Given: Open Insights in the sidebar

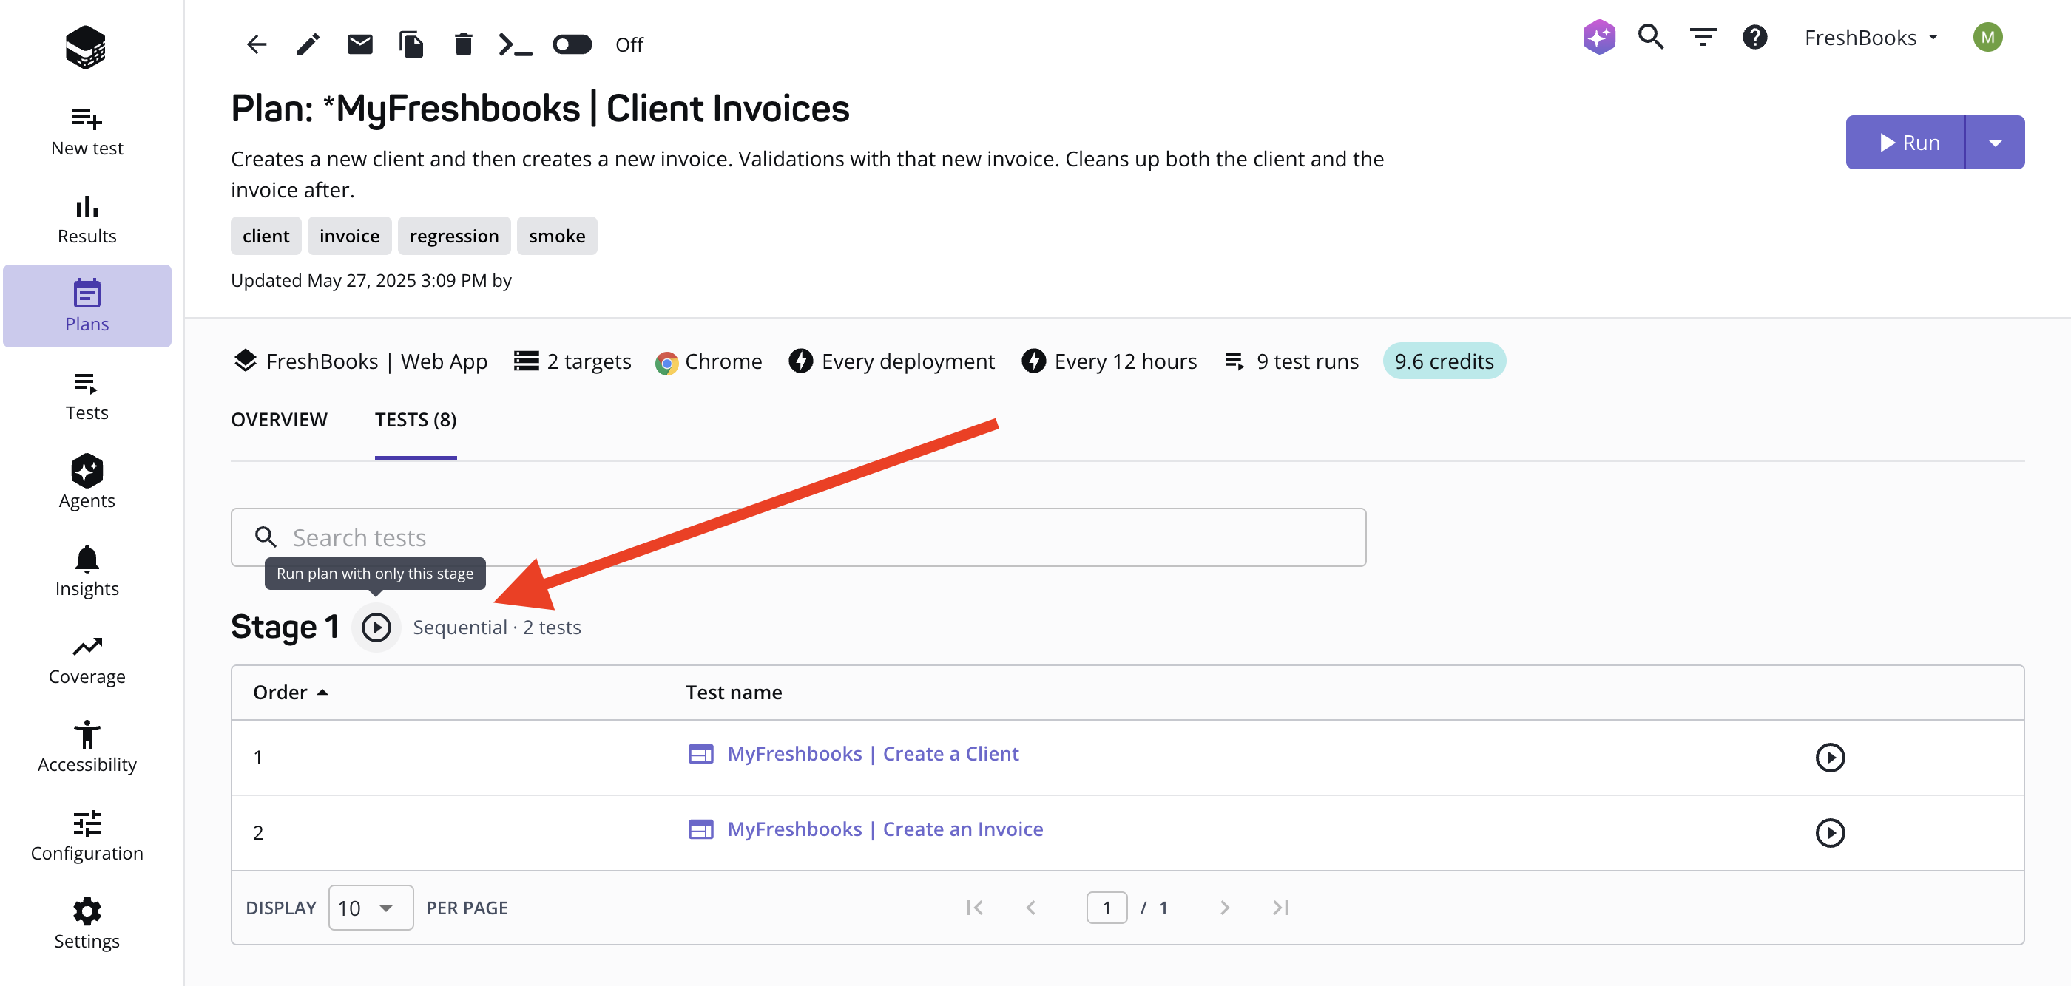Looking at the screenshot, I should click(87, 571).
